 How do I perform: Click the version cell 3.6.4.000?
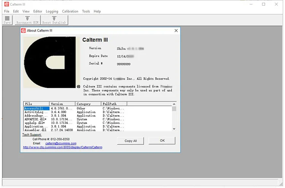[x=59, y=112]
